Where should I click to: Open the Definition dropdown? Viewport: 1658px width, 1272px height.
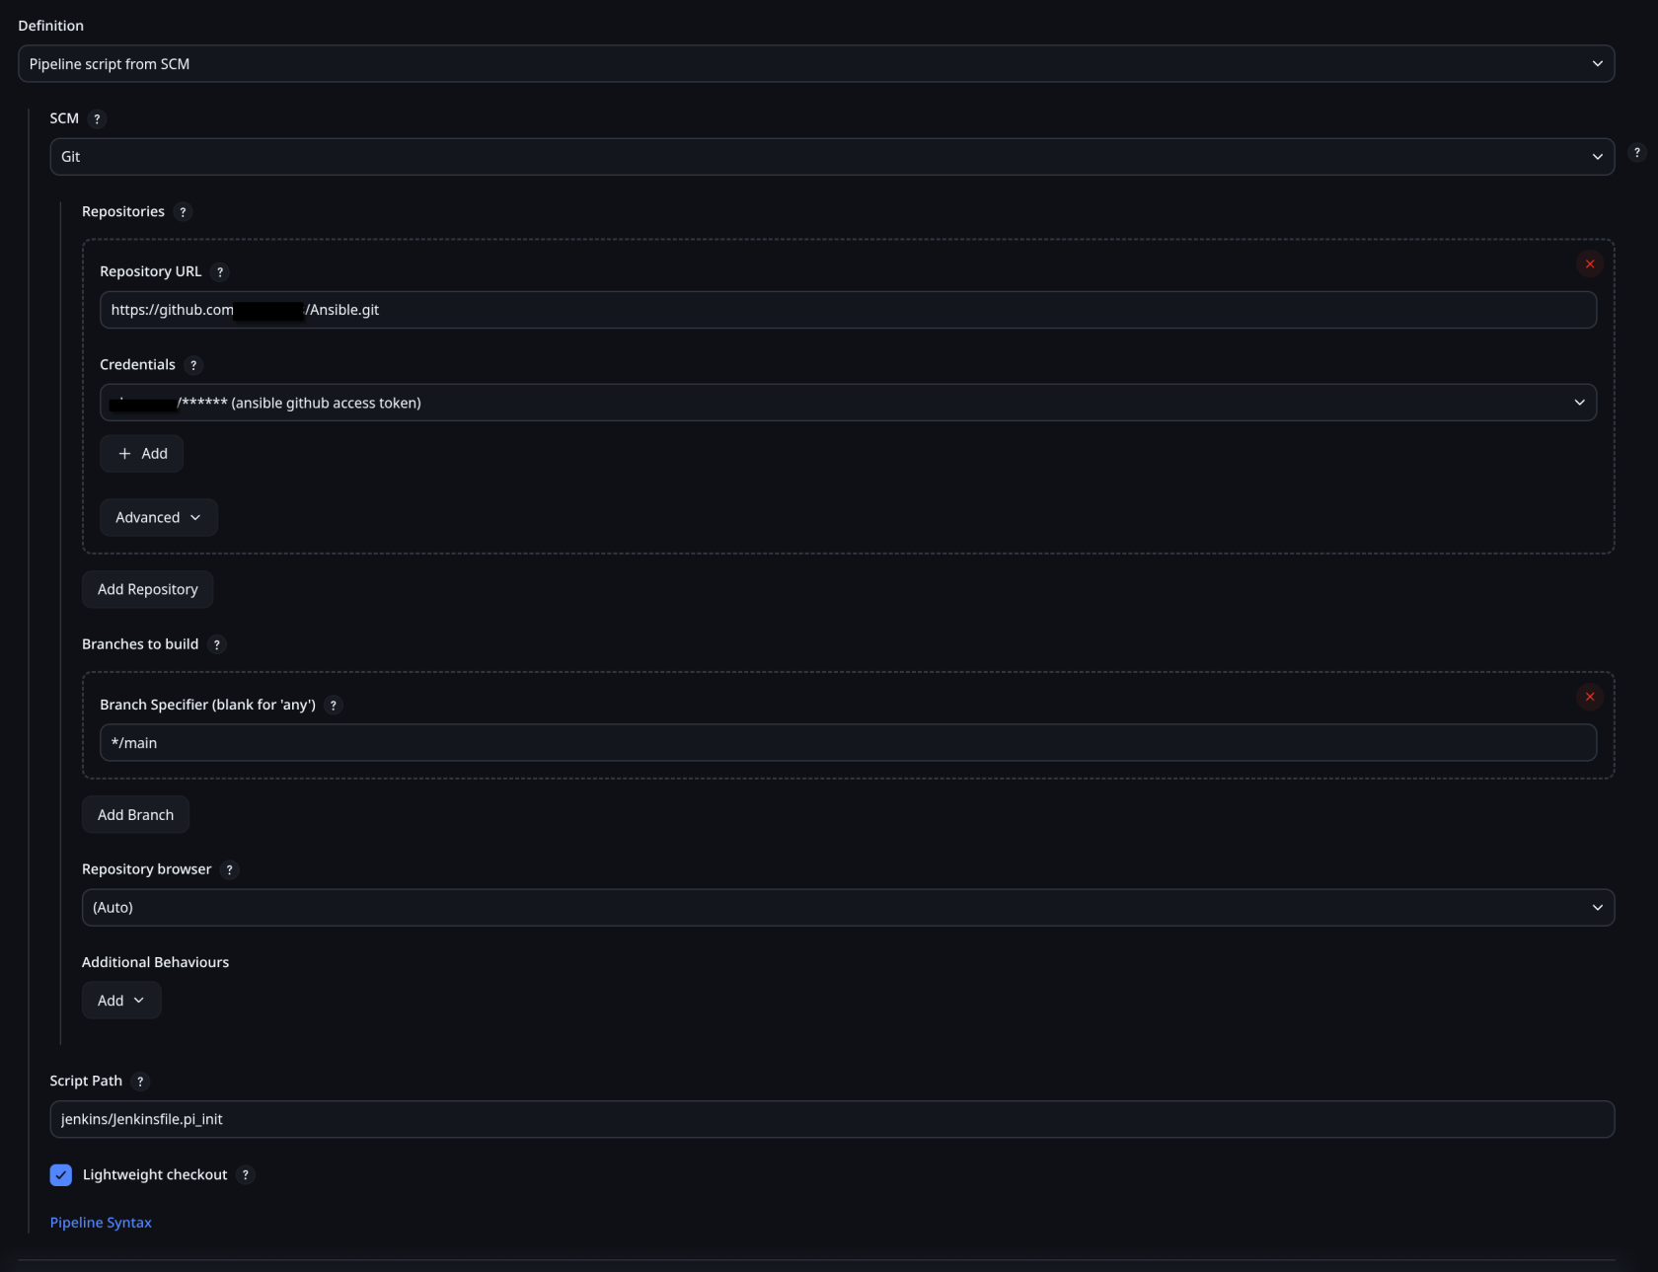point(816,64)
